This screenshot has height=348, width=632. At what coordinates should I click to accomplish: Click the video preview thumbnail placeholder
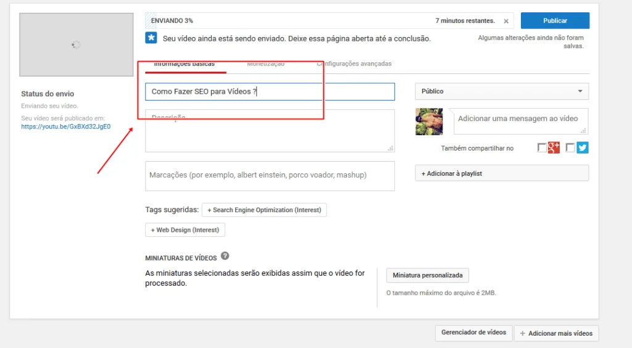(76, 44)
